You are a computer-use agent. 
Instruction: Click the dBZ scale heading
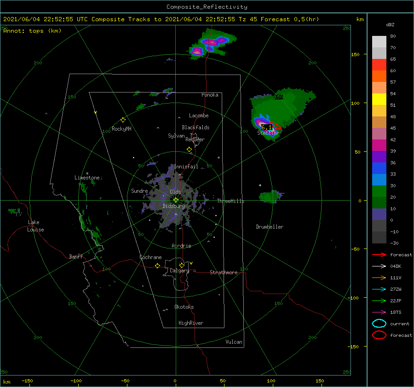coord(390,24)
